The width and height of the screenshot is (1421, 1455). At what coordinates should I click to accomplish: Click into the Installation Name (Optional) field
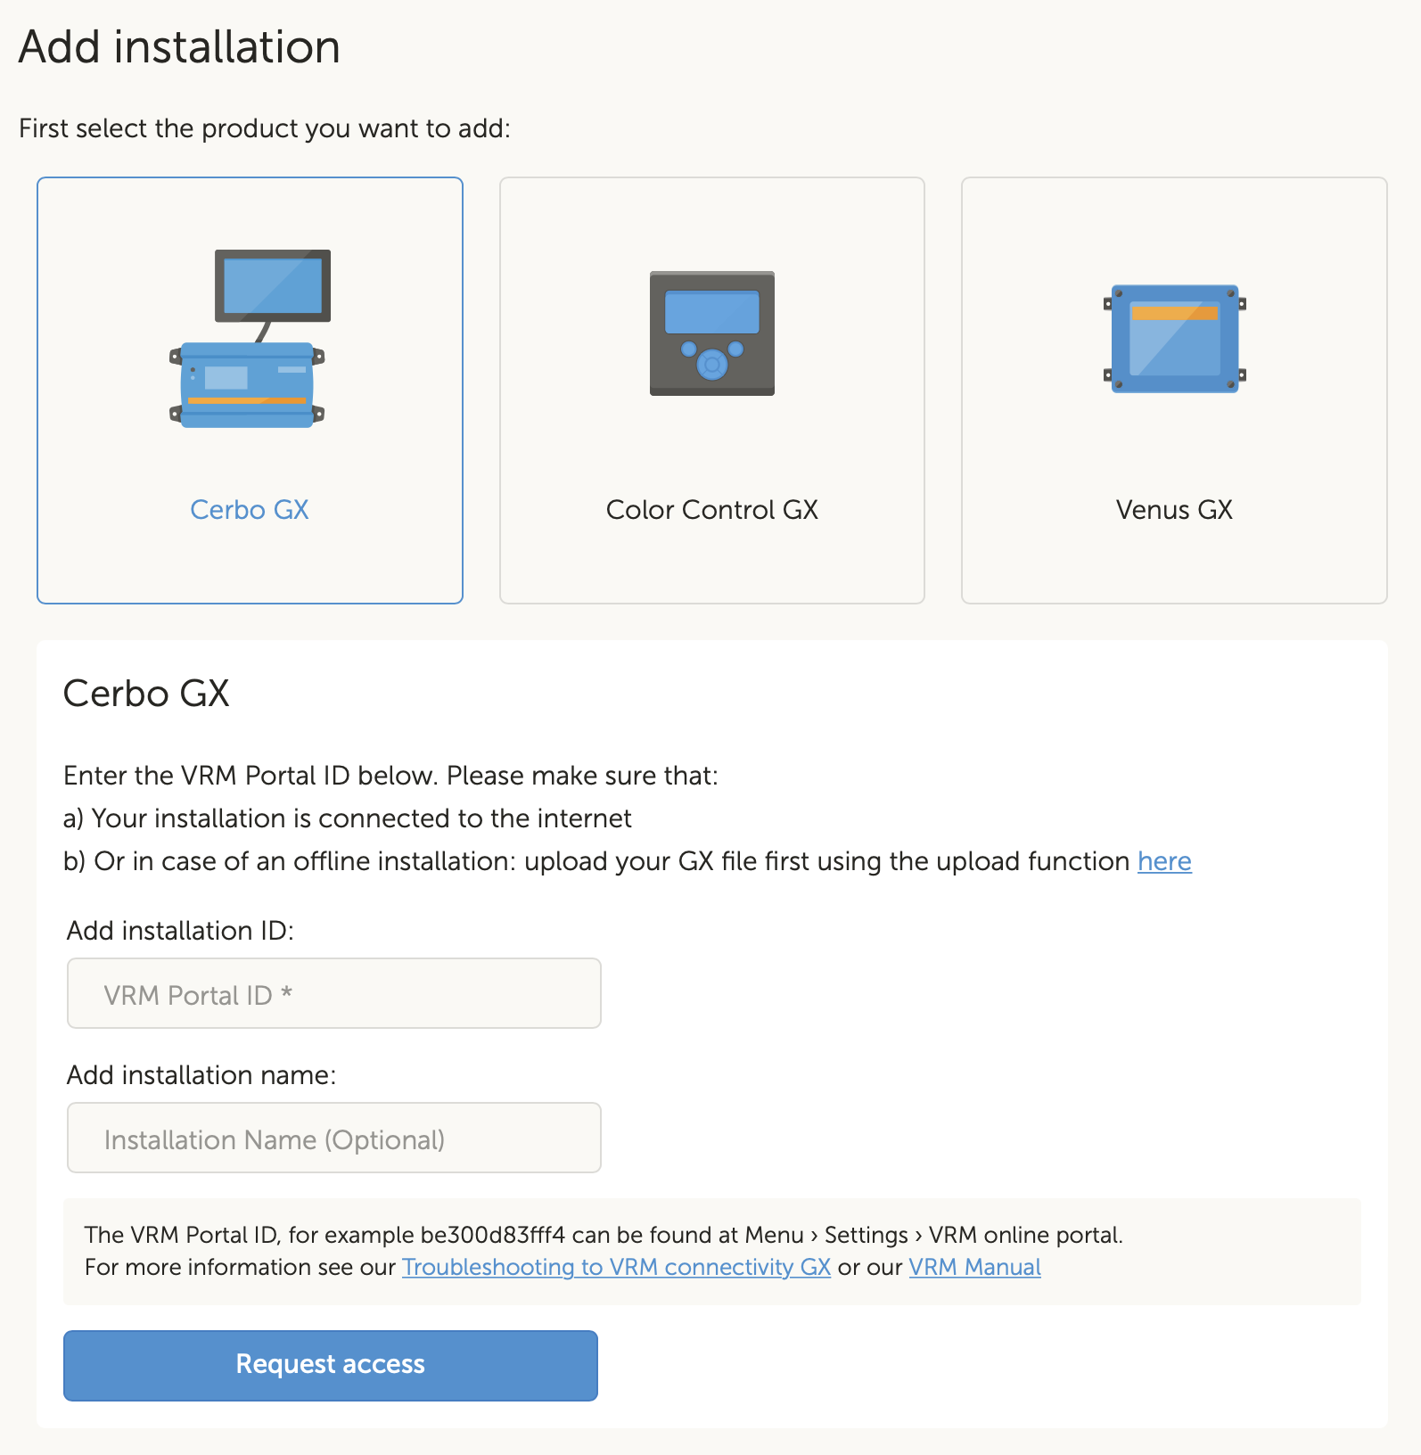[334, 1139]
